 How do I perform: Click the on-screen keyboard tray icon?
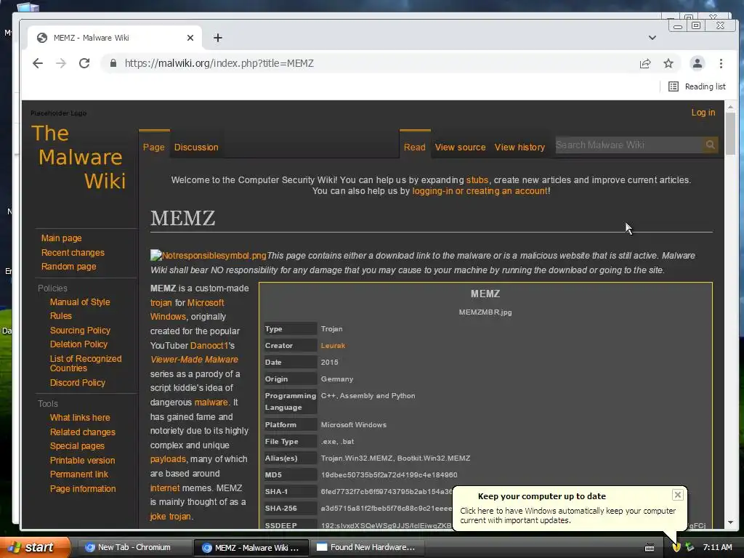click(x=650, y=548)
